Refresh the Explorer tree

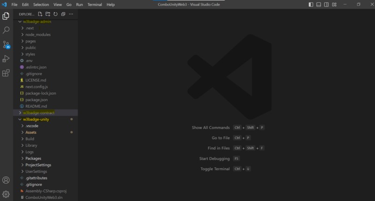click(55, 14)
